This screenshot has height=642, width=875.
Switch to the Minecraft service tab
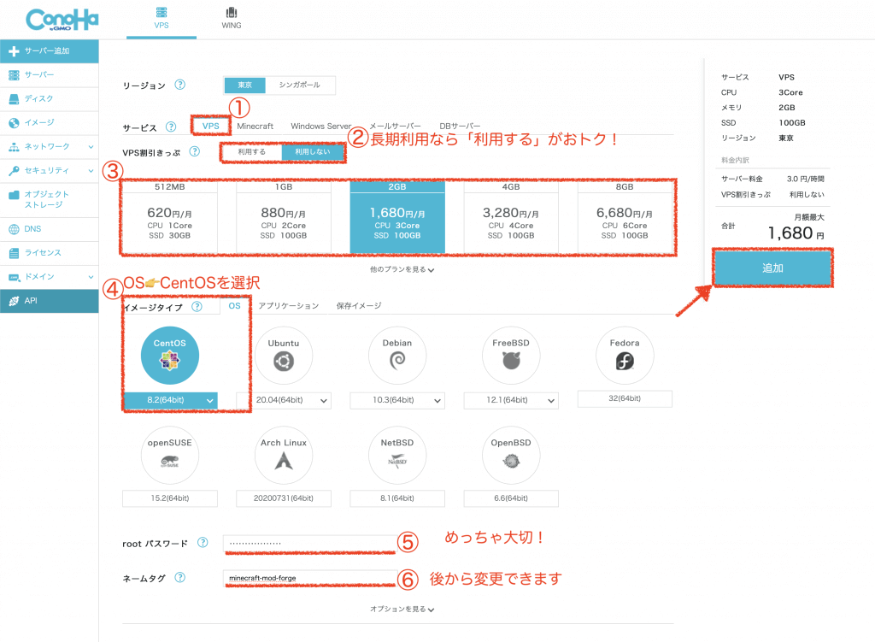(x=255, y=127)
